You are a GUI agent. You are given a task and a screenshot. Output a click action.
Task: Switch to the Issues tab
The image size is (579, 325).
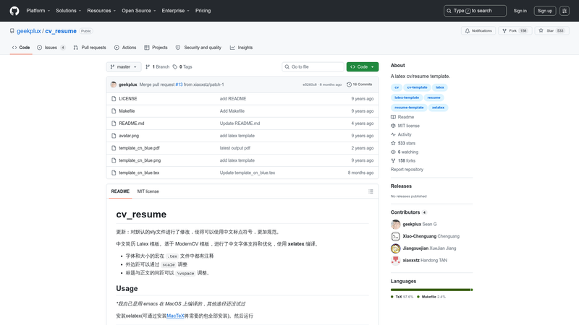tap(51, 48)
